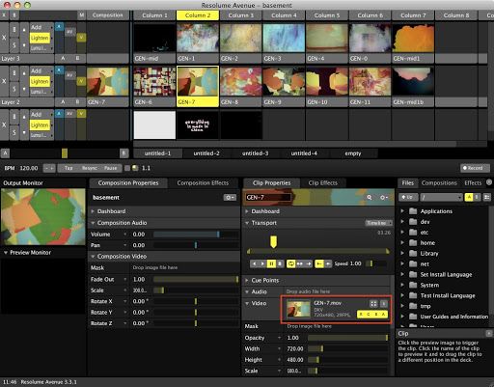Click the A/B crossfader slider
This screenshot has height=387, width=494.
click(x=65, y=153)
